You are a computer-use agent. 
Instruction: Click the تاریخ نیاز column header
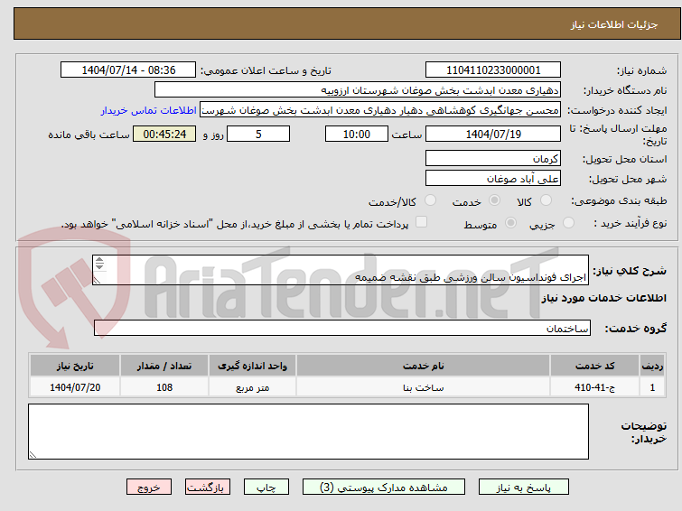[x=75, y=366]
